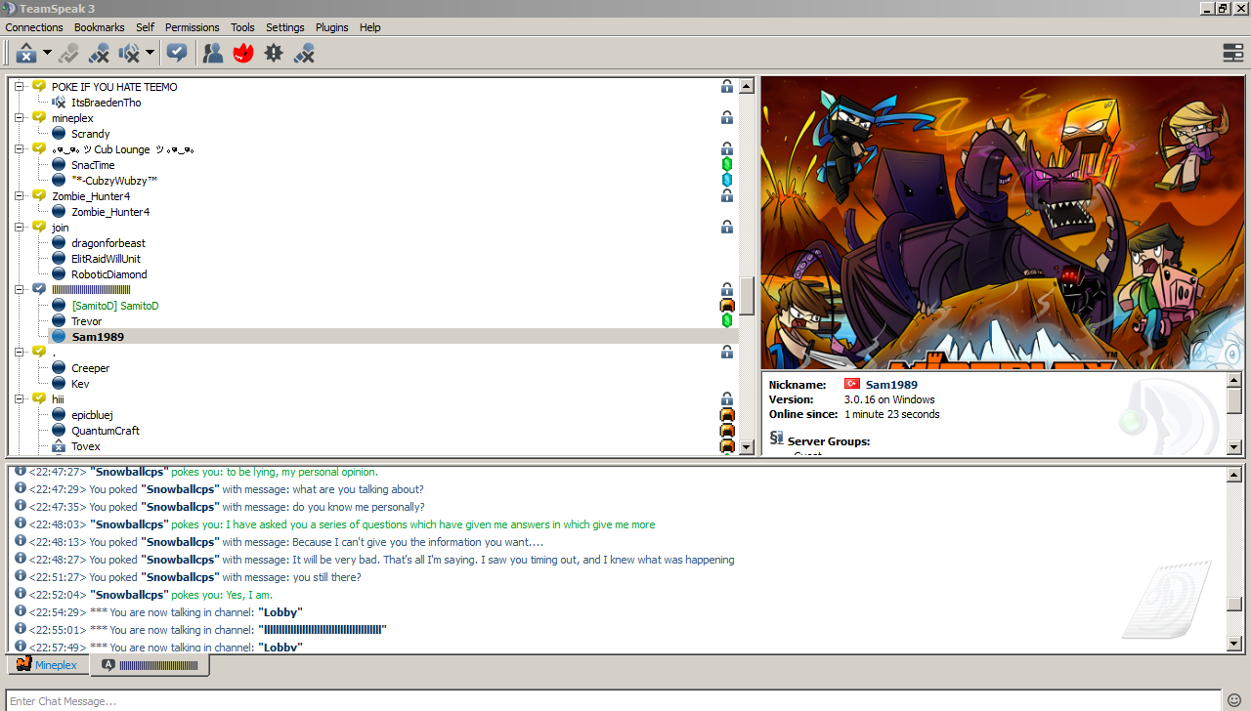Viewport: 1251px width, 711px height.
Task: Select user [SamitoD] SamitoD
Action: (115, 306)
